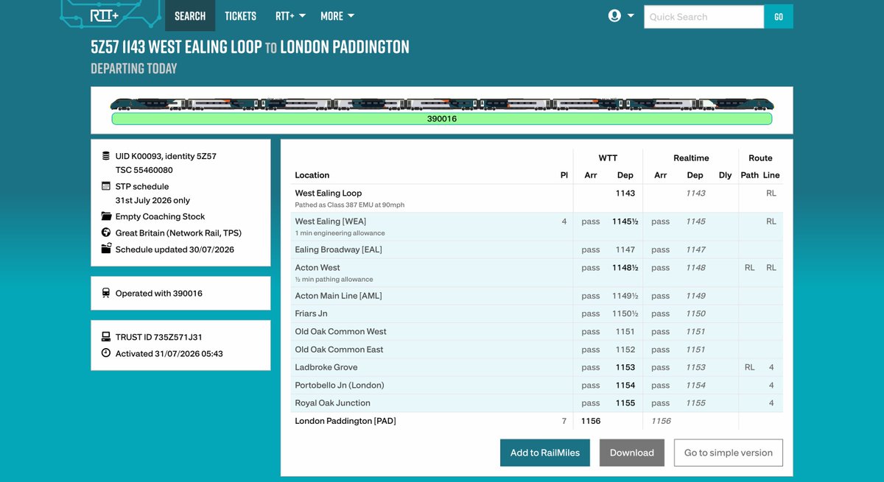Screen dimensions: 884x482
Task: Open the SEARCH tab
Action: coord(190,15)
